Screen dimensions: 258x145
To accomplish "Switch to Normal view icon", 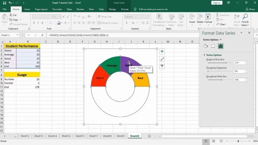I will tap(206, 141).
